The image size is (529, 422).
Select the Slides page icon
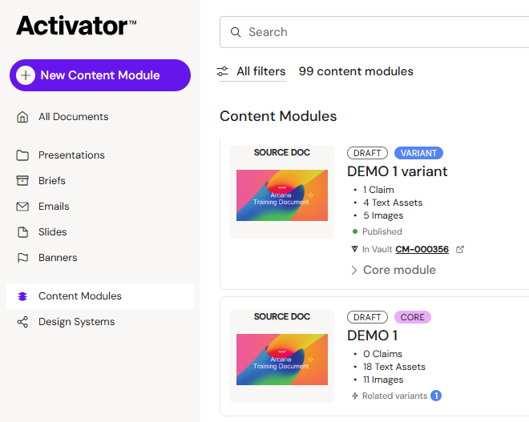(x=22, y=232)
